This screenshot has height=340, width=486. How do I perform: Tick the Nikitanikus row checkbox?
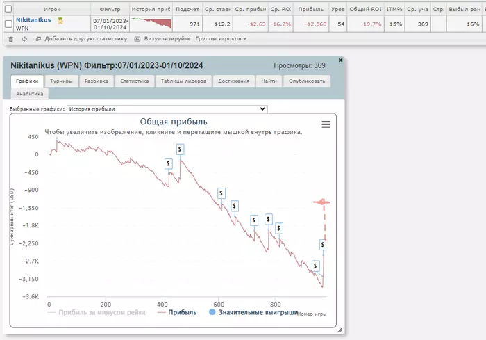pos(8,24)
